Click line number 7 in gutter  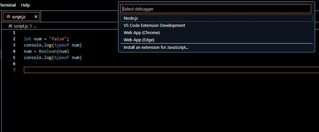point(14,70)
